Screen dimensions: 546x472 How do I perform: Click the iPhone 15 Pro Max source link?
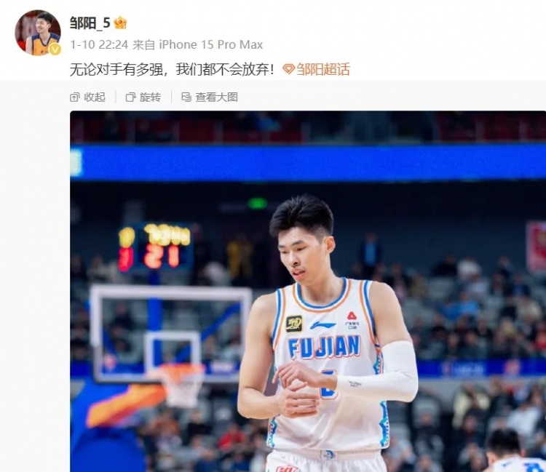coord(210,44)
